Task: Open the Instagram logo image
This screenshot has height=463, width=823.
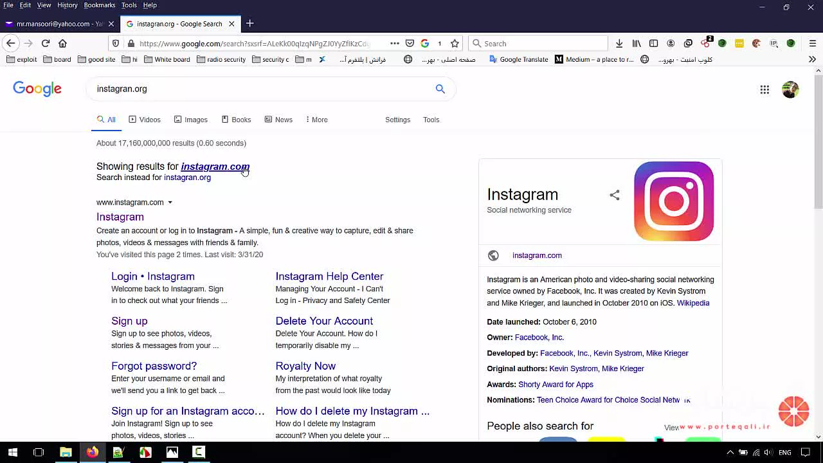Action: point(674,201)
